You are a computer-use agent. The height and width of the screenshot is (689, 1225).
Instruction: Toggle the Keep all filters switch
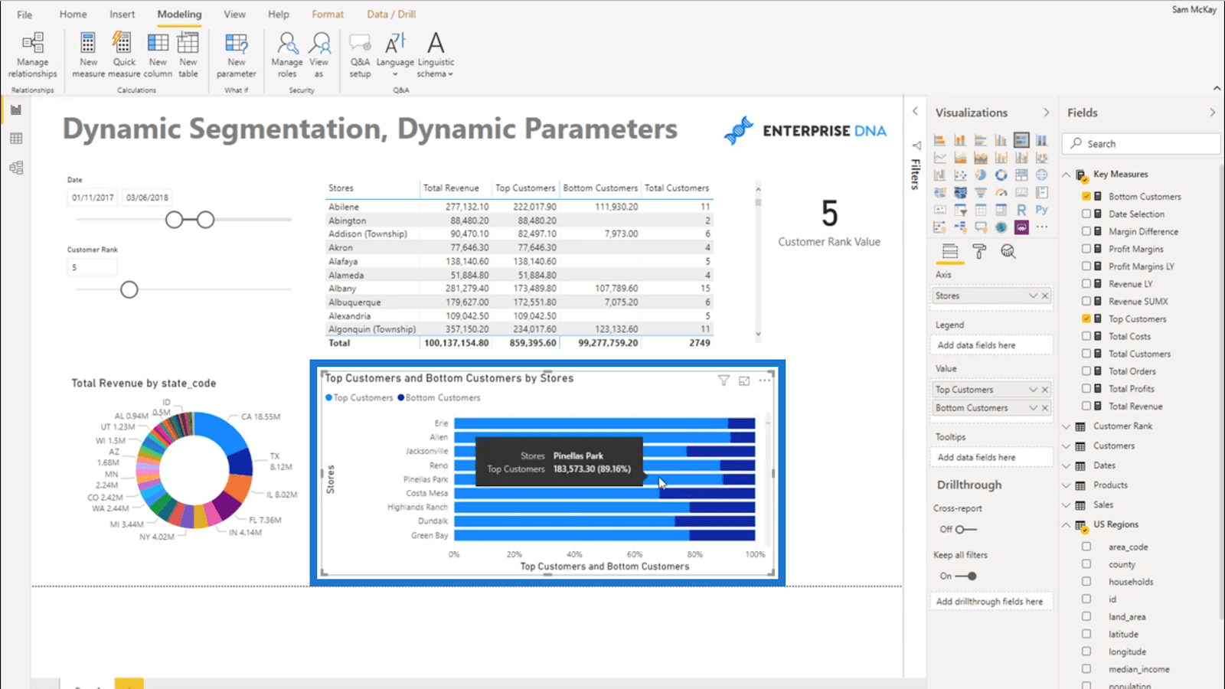[966, 576]
